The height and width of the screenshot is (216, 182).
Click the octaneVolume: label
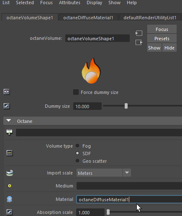coord(46,38)
